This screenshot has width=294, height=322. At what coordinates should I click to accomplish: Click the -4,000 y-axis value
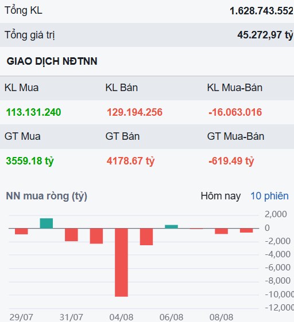(277, 254)
